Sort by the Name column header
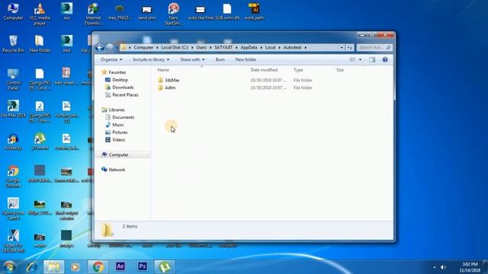Viewport: 488px width, 274px height. coord(163,70)
